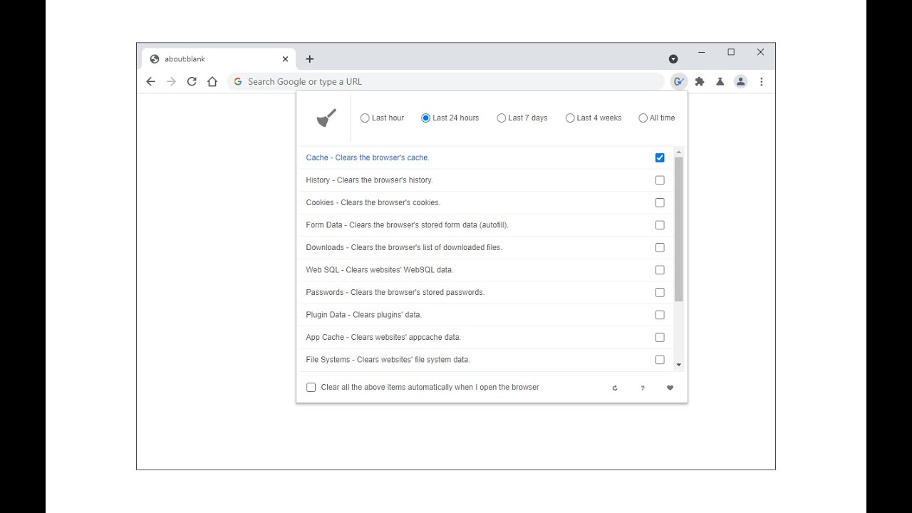This screenshot has height=513, width=912.
Task: Uncheck the Cache checkbox
Action: (660, 158)
